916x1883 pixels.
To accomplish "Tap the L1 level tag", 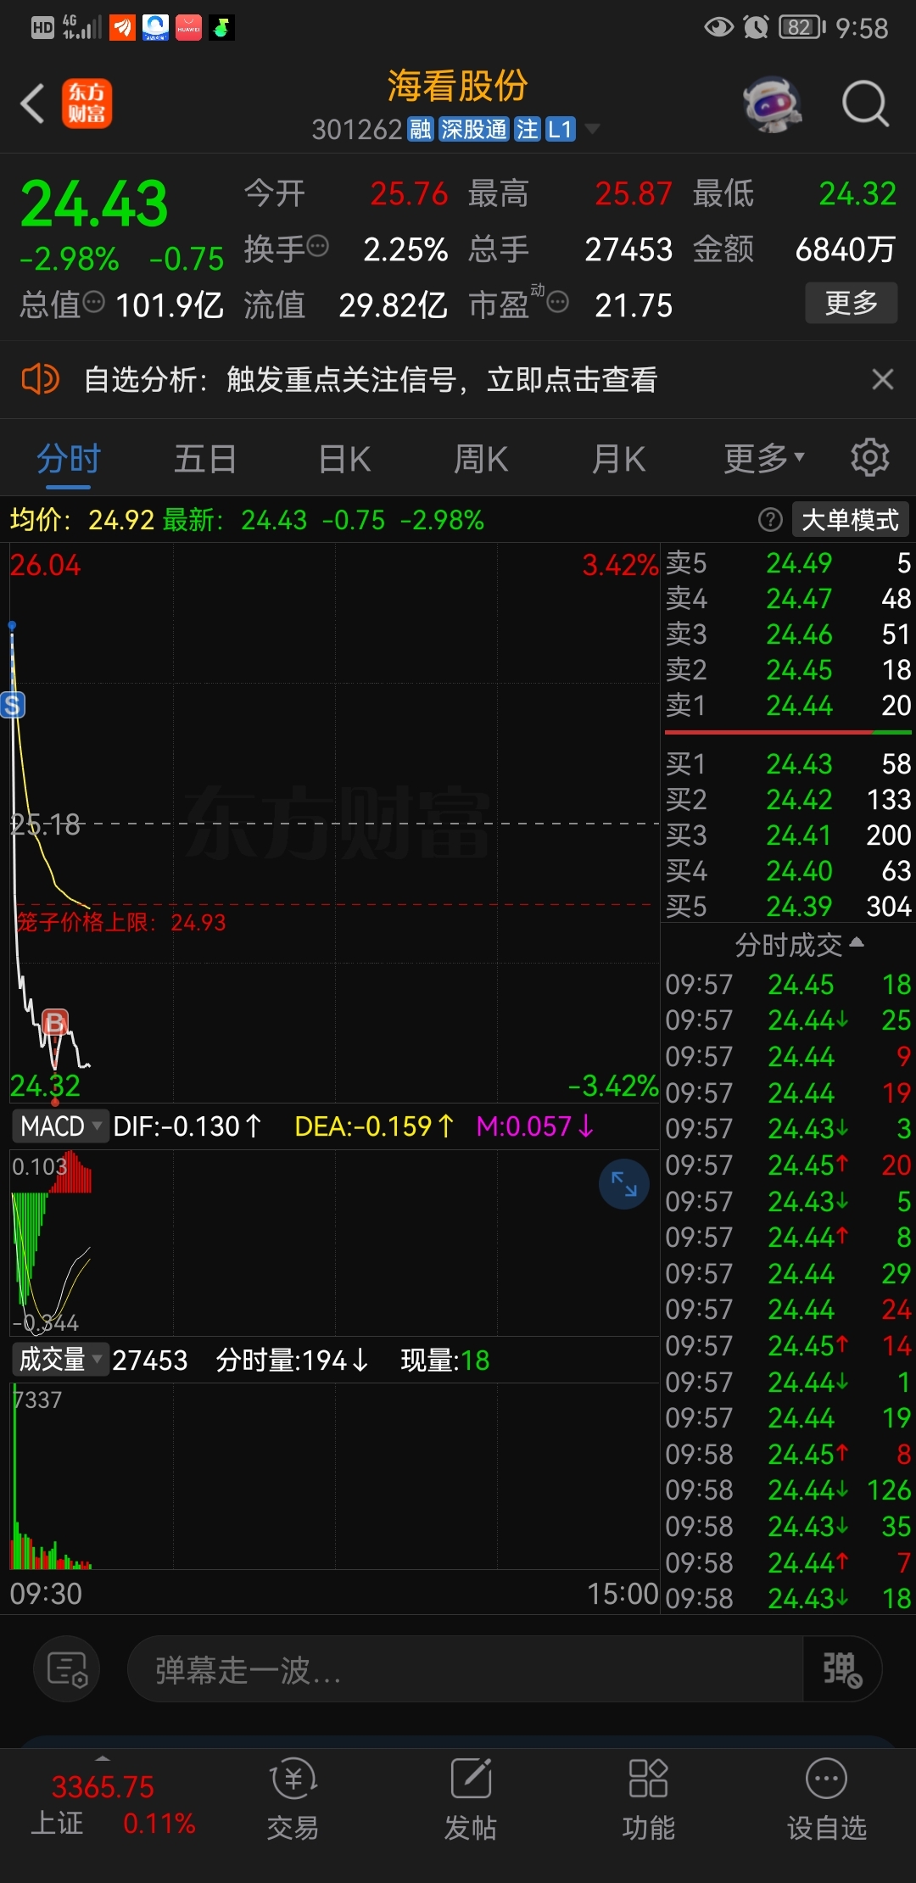I will coord(561,129).
